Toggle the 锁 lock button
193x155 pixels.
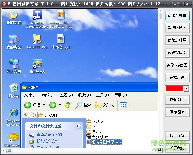[160, 150]
